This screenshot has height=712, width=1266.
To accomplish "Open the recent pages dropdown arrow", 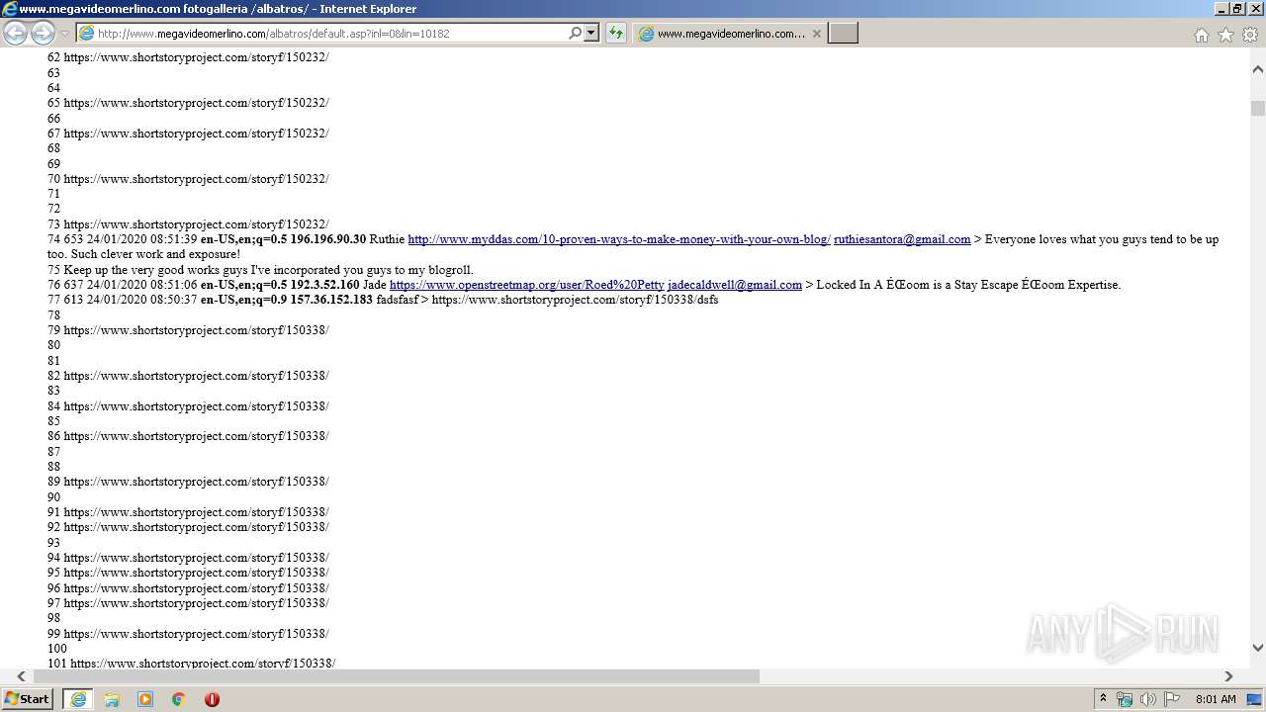I will click(x=64, y=34).
